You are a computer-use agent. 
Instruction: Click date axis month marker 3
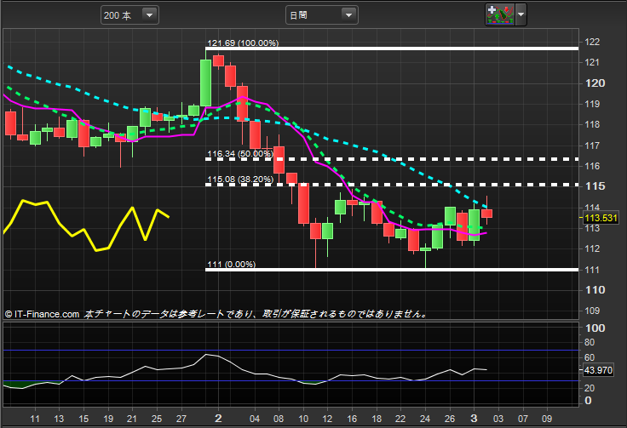474,418
